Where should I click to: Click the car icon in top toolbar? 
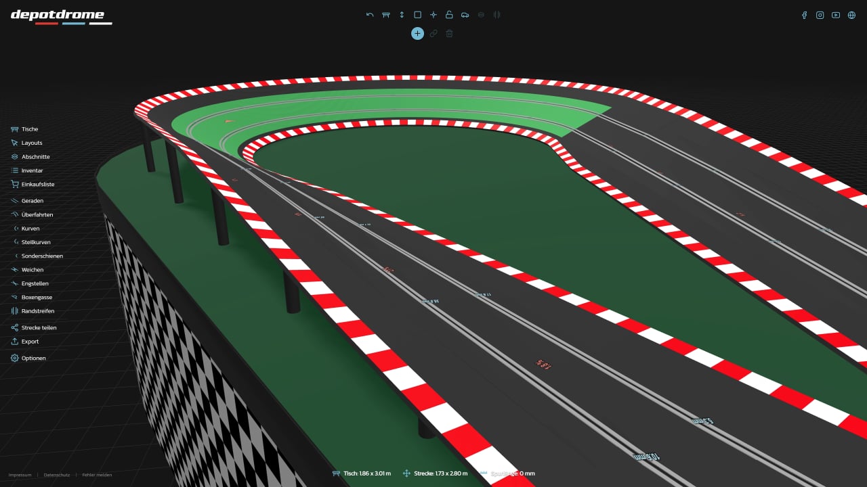coord(465,14)
